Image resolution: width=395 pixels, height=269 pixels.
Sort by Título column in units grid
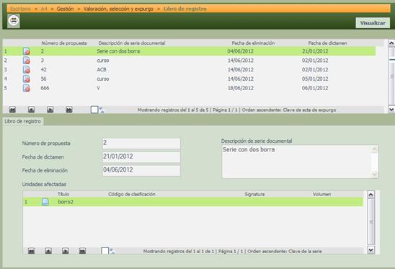coord(63,194)
